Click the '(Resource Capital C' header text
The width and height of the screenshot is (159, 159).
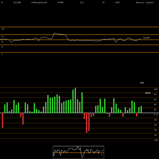pyautogui.click(x=145, y=3)
